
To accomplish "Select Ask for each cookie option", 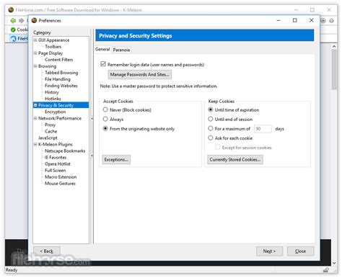I will 211,138.
